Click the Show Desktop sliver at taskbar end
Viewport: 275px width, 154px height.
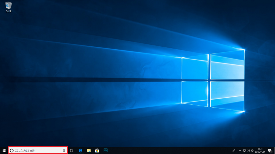tap(274, 150)
